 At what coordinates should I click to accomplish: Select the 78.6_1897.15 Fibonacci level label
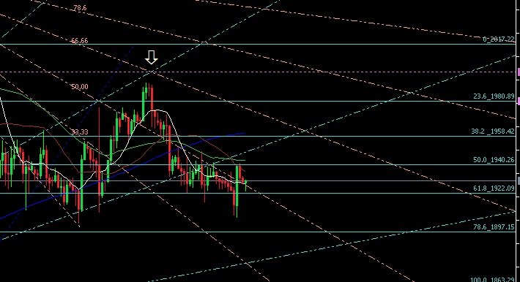494,227
